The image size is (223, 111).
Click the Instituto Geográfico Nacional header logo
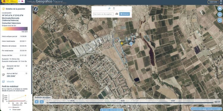tap(45, 2)
